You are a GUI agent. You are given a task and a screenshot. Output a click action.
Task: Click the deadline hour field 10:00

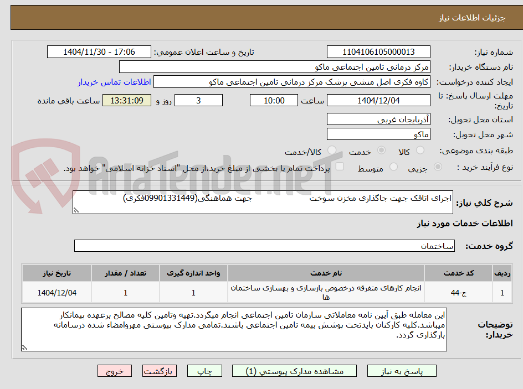[x=274, y=100]
